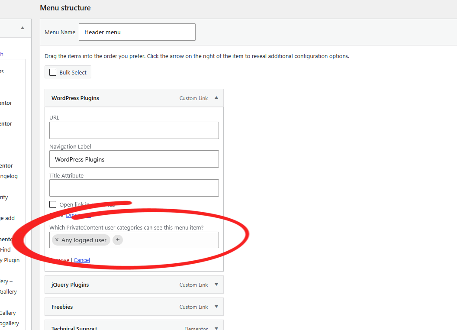Click the jQuery Plugins item title
Screen dimensions: 457x330
70,285
